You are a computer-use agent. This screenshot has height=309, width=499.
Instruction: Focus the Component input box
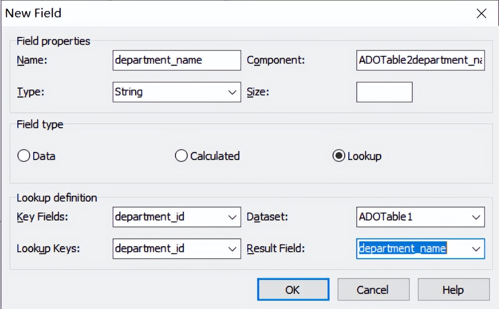click(420, 60)
